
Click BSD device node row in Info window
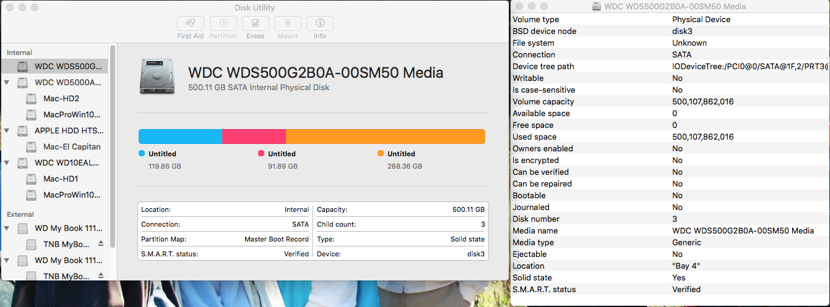click(670, 31)
